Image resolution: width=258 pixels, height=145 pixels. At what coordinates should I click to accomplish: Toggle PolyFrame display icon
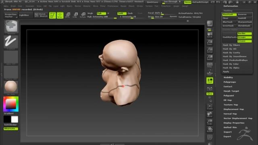pos(210,137)
